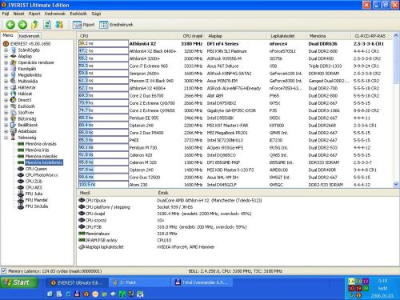Image resolution: width=400 pixels, height=300 pixels.
Task: Select the CPU AES benchmark icon
Action: pyautogui.click(x=21, y=187)
